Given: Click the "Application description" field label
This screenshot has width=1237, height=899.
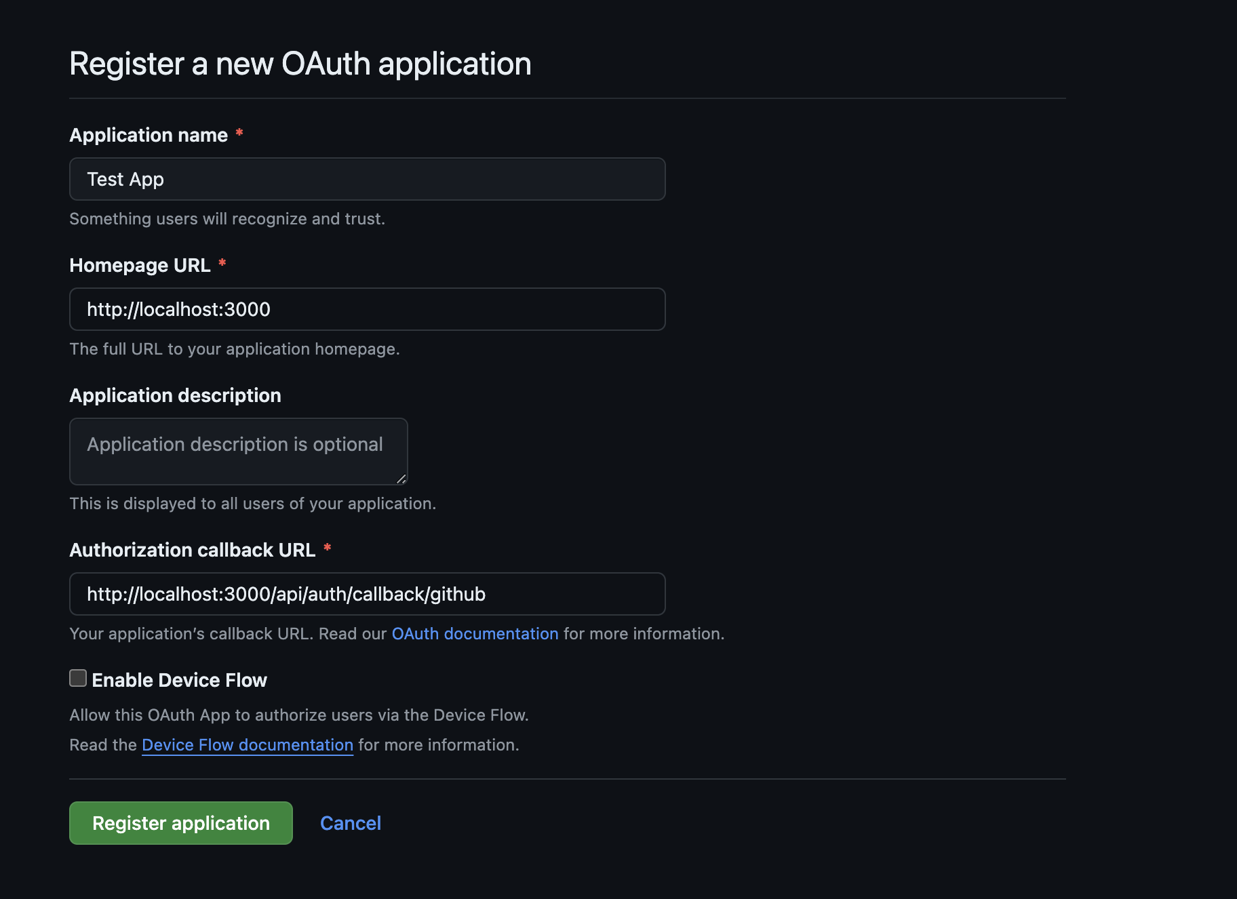Looking at the screenshot, I should (175, 395).
